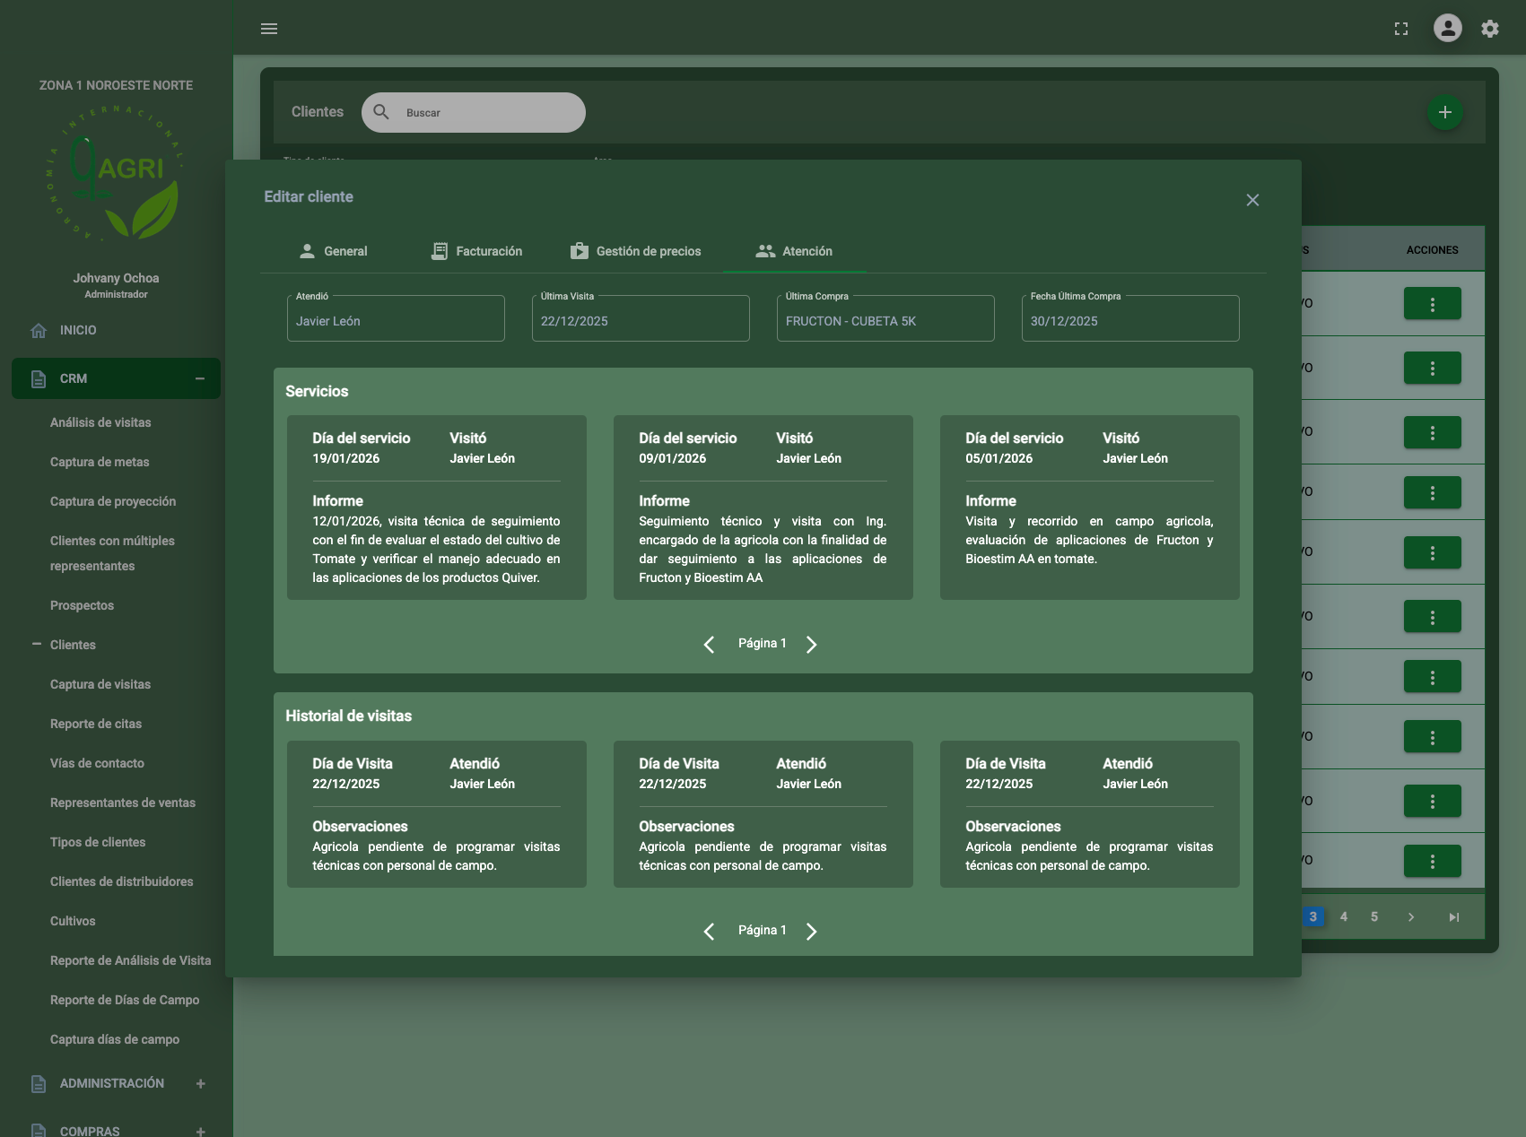Open the hamburger menu icon

point(269,29)
